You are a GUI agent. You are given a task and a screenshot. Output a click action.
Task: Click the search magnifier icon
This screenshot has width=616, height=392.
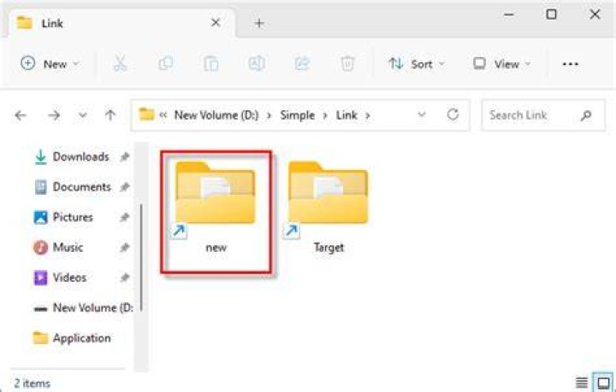(x=586, y=115)
